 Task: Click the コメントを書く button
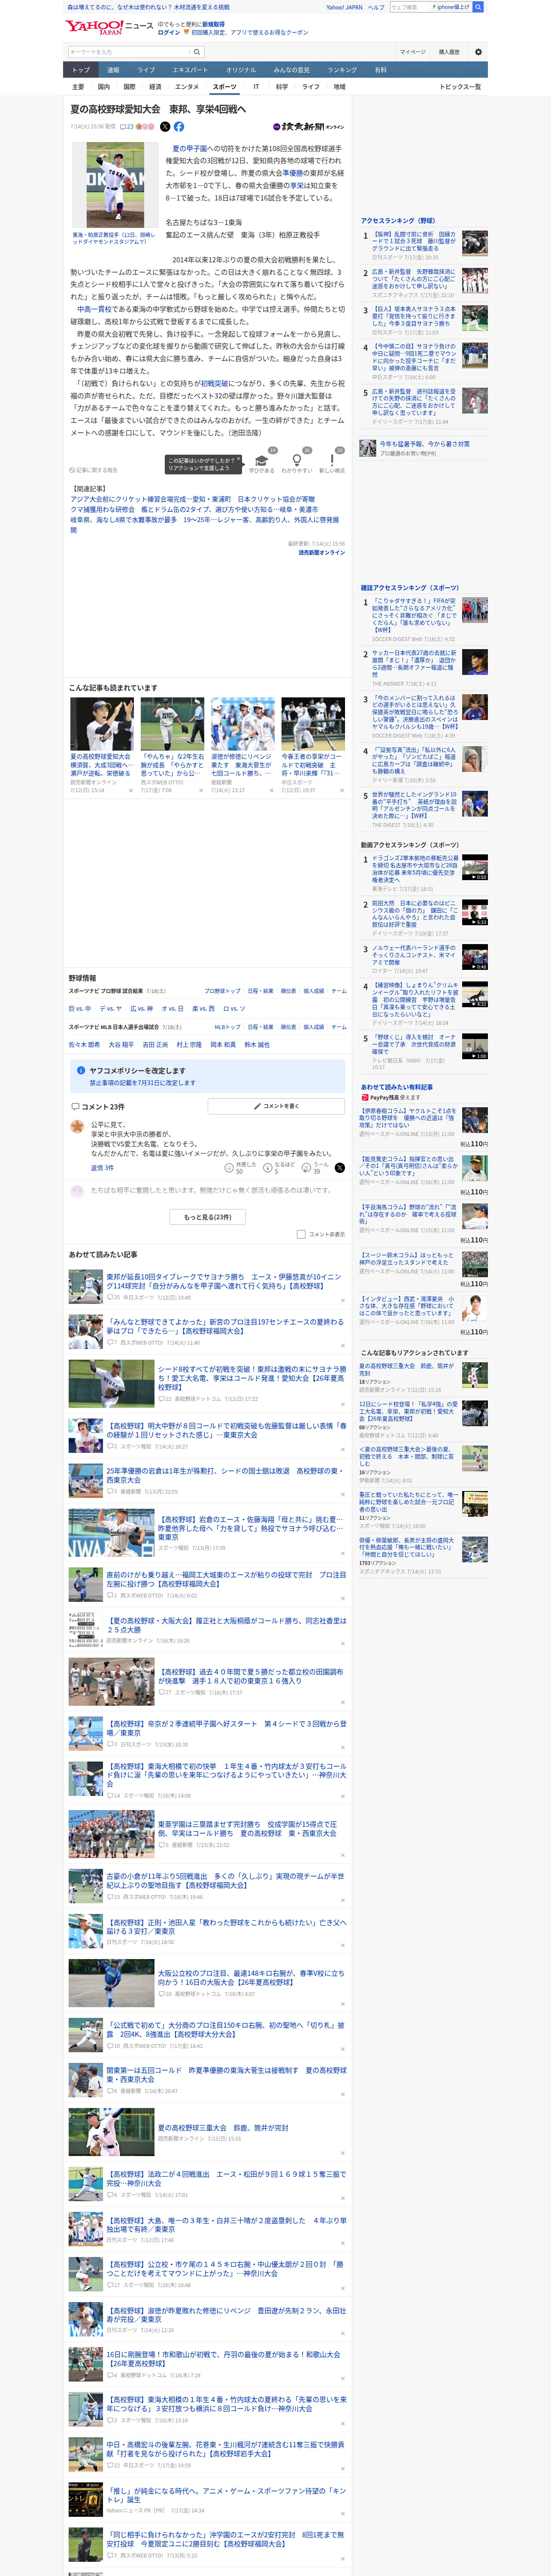tap(276, 1106)
